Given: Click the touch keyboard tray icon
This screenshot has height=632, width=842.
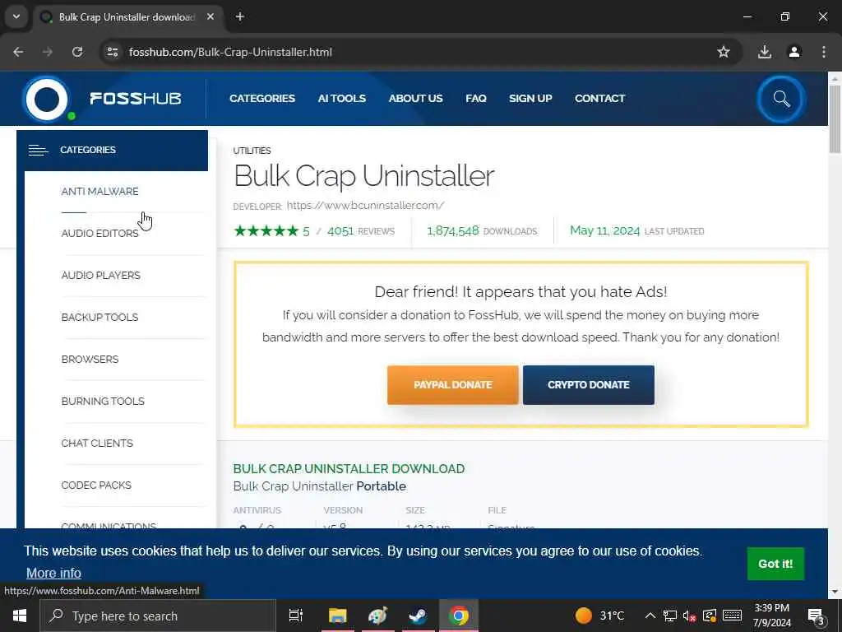Looking at the screenshot, I should tap(732, 616).
